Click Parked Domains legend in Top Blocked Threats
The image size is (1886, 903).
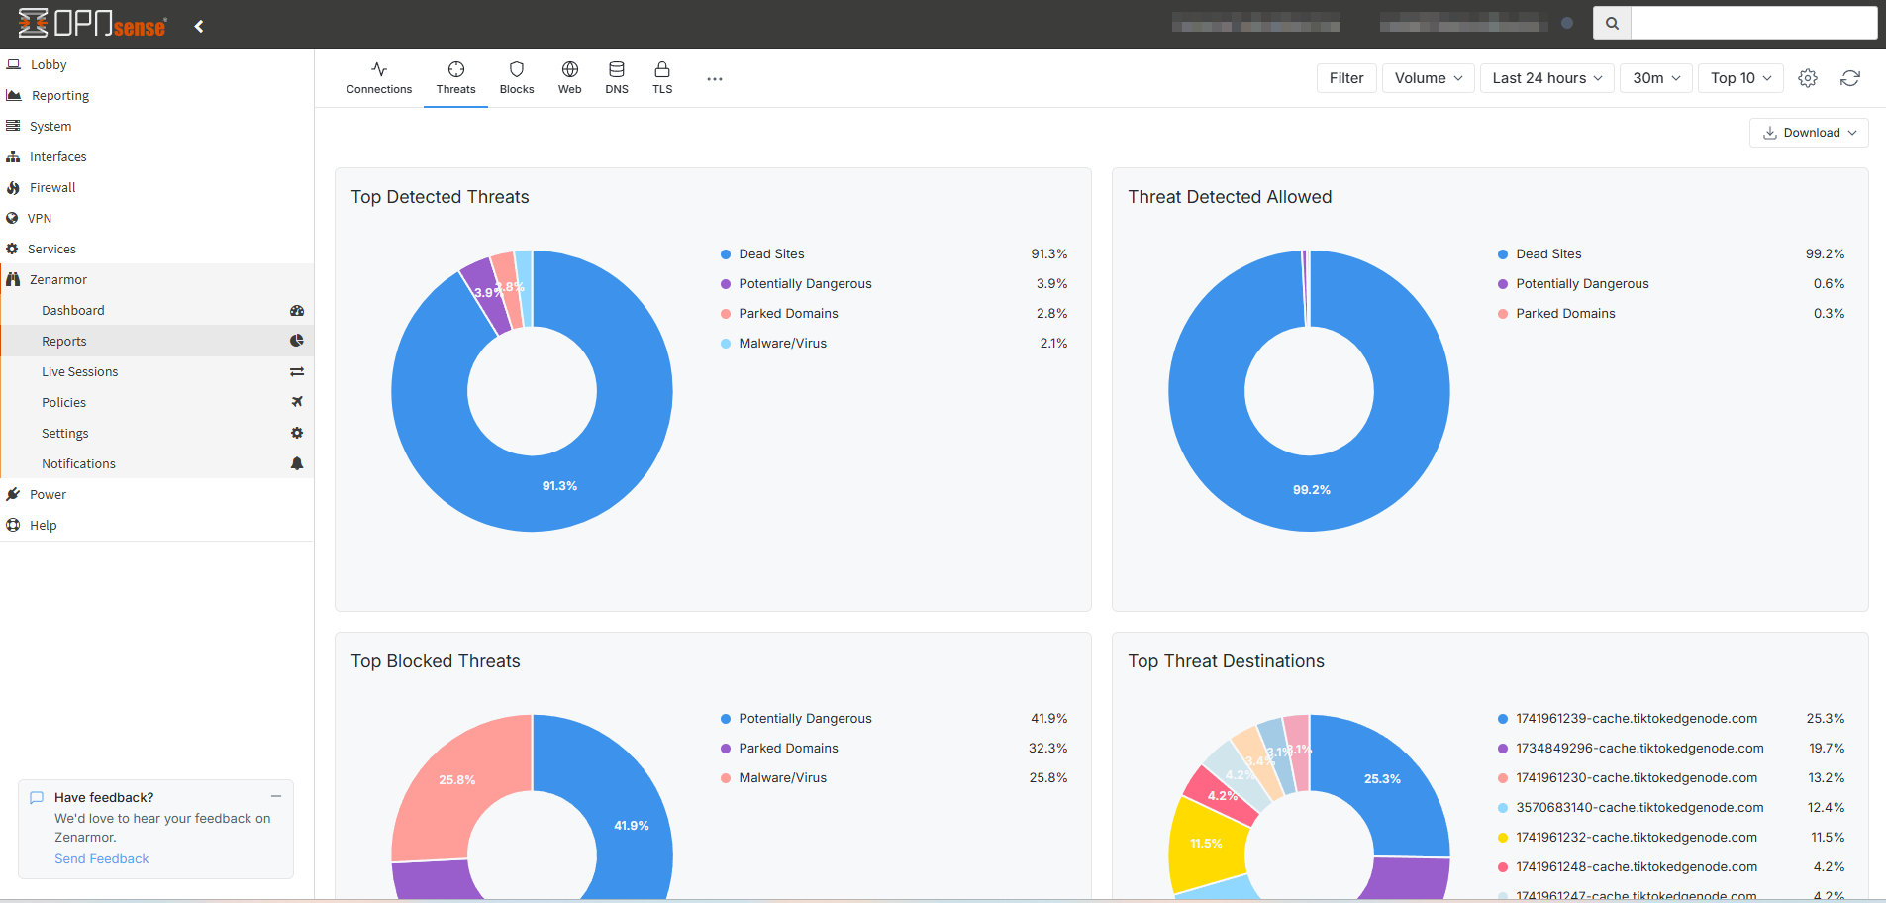(788, 749)
